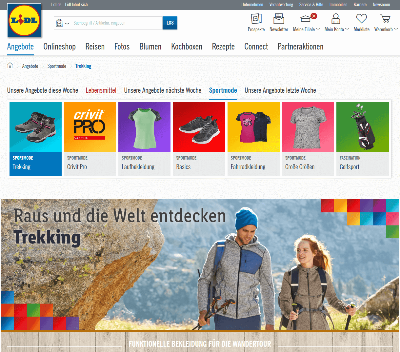The width and height of the screenshot is (400, 352).
Task: Go to home via breadcrumb house icon
Action: pos(10,66)
